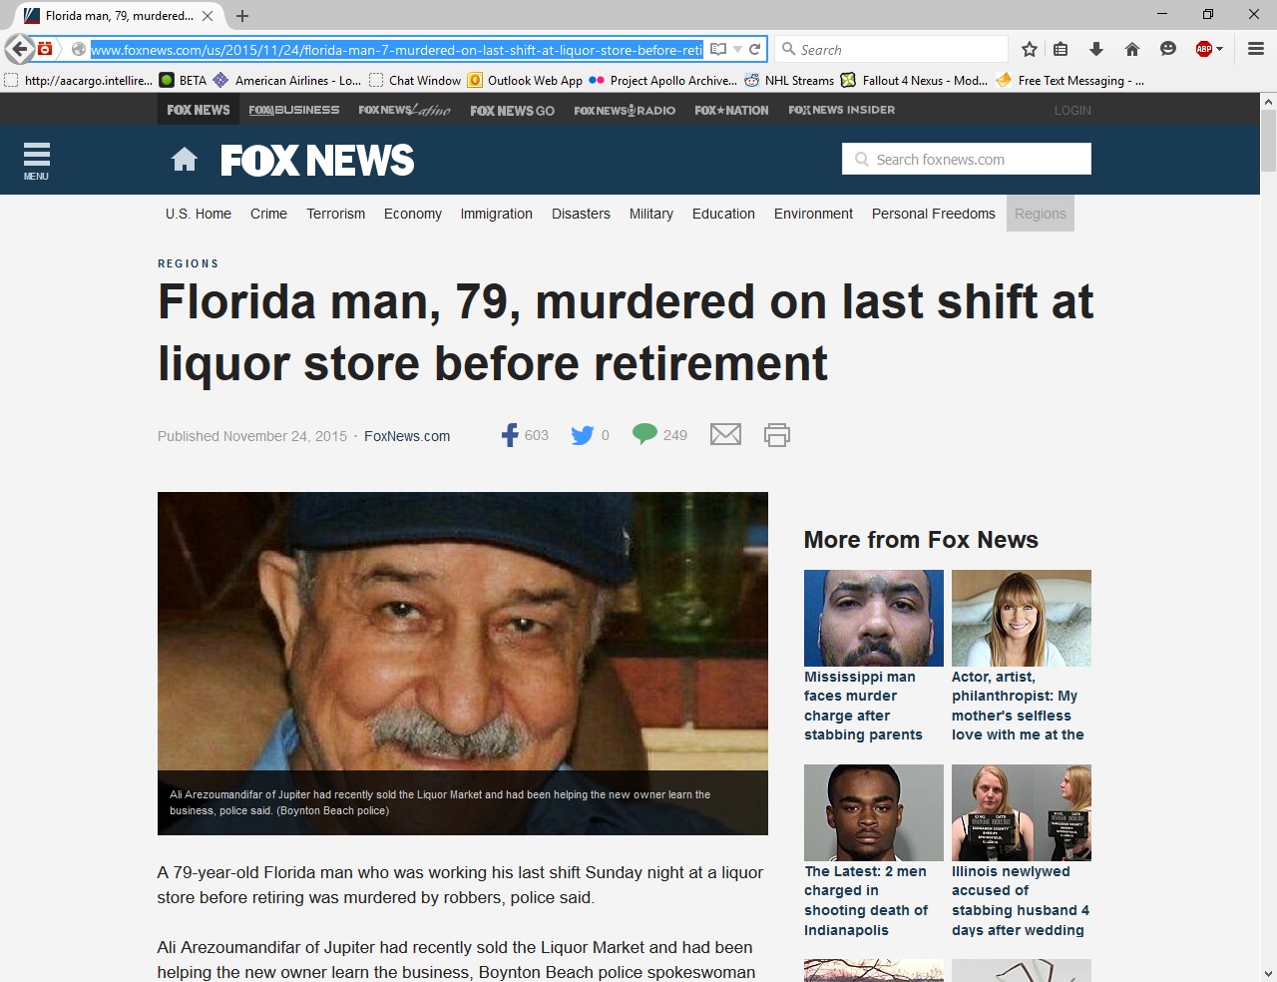Toggle Reader View in address bar
1277x982 pixels.
click(718, 49)
